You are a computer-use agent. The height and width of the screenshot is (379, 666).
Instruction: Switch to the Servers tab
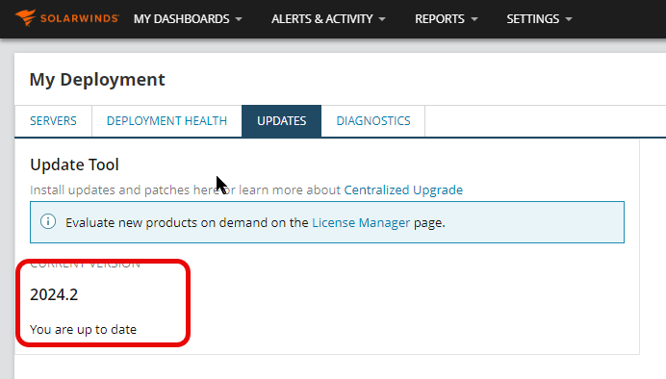click(x=53, y=121)
